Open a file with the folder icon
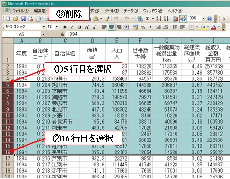The image size is (230, 179). (15, 19)
